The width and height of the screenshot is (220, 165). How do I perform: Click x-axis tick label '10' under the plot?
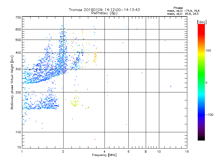[159, 152]
